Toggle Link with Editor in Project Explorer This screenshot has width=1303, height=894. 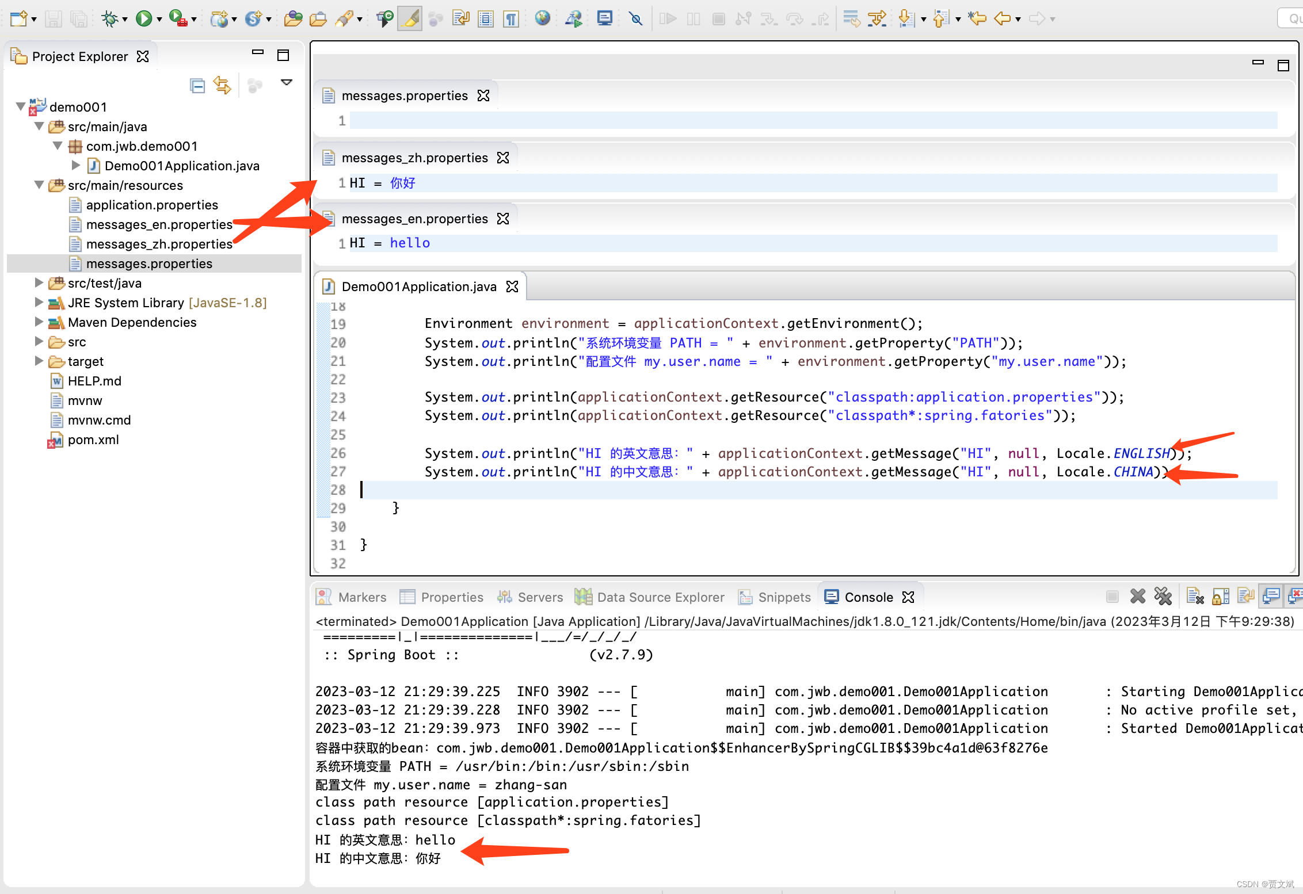(x=222, y=86)
